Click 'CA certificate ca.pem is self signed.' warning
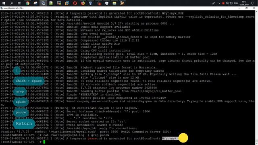258x145 pixels. (x=104, y=108)
